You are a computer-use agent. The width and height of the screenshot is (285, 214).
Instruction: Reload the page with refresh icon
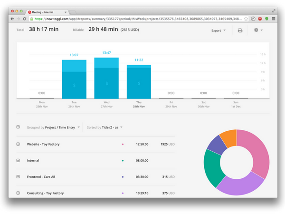coord(25,19)
